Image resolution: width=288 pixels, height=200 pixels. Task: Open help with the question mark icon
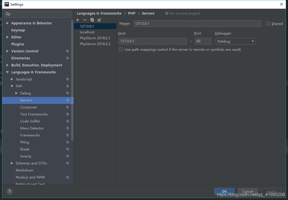(10, 191)
